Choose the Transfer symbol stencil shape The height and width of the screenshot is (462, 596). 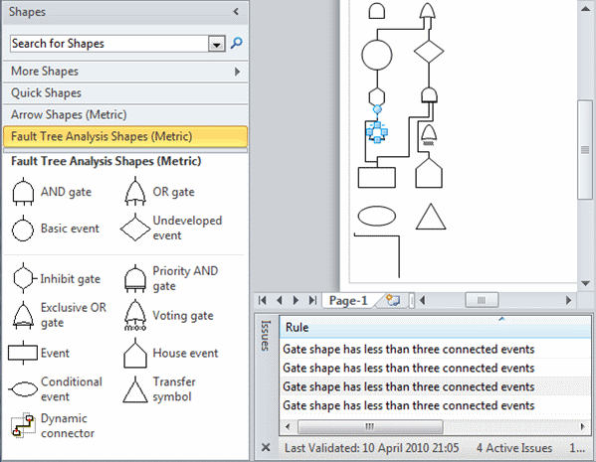tap(135, 389)
